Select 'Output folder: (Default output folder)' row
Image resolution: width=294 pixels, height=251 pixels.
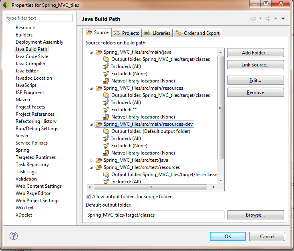point(151,131)
